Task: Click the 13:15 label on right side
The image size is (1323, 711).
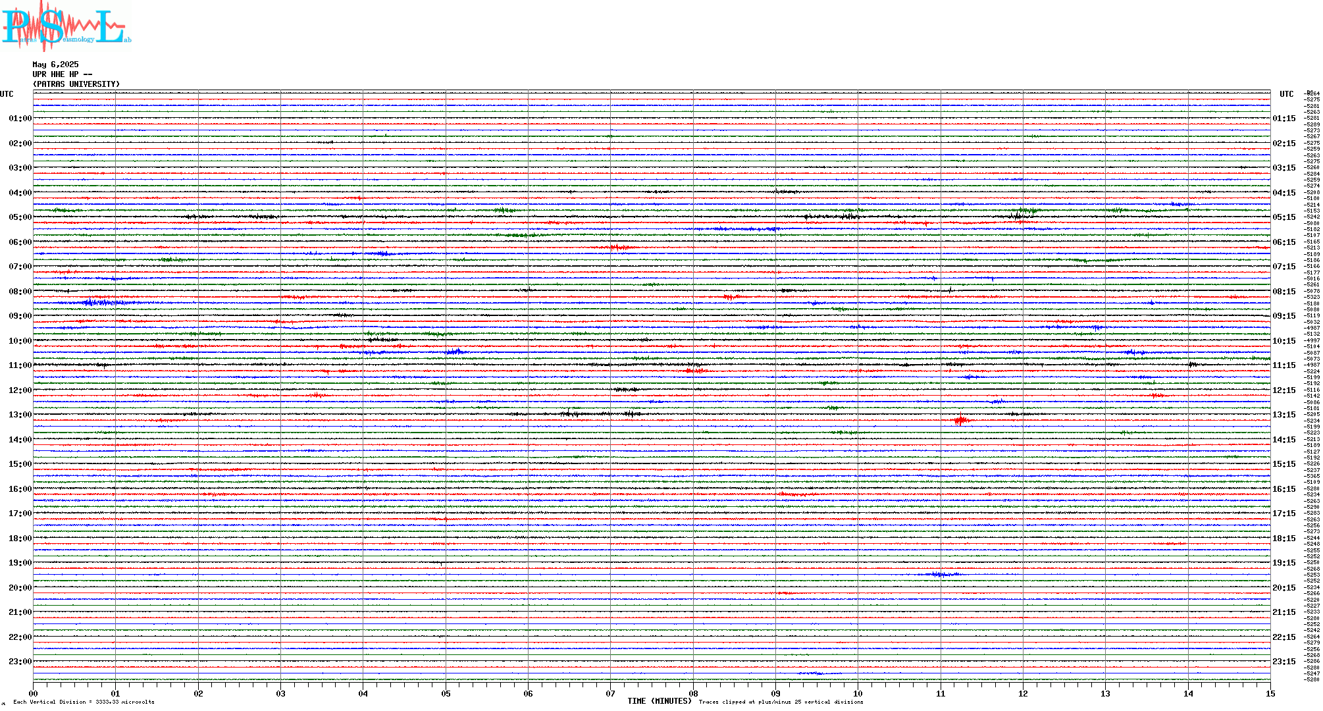Action: point(1284,415)
